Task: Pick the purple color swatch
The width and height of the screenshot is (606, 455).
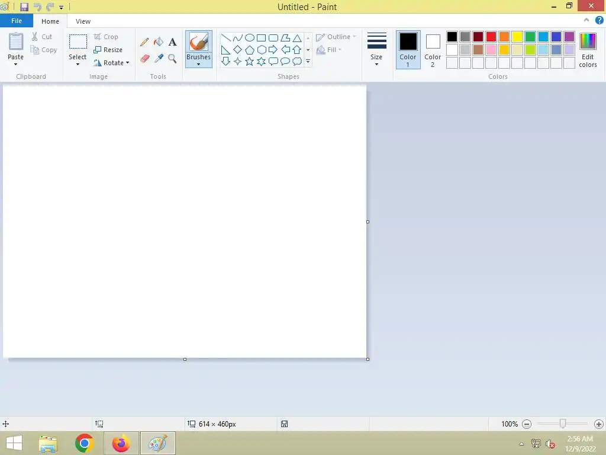Action: click(x=569, y=37)
